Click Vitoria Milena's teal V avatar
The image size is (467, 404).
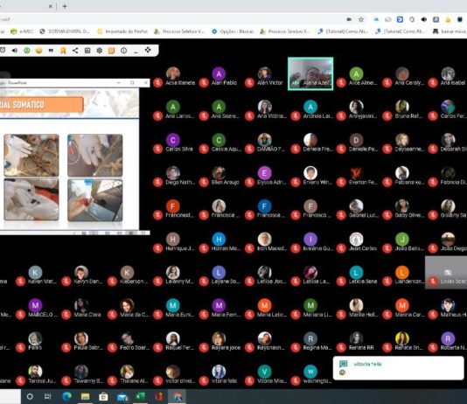[264, 372]
